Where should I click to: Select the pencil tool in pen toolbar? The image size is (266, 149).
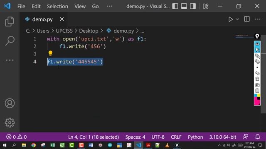(x=257, y=56)
